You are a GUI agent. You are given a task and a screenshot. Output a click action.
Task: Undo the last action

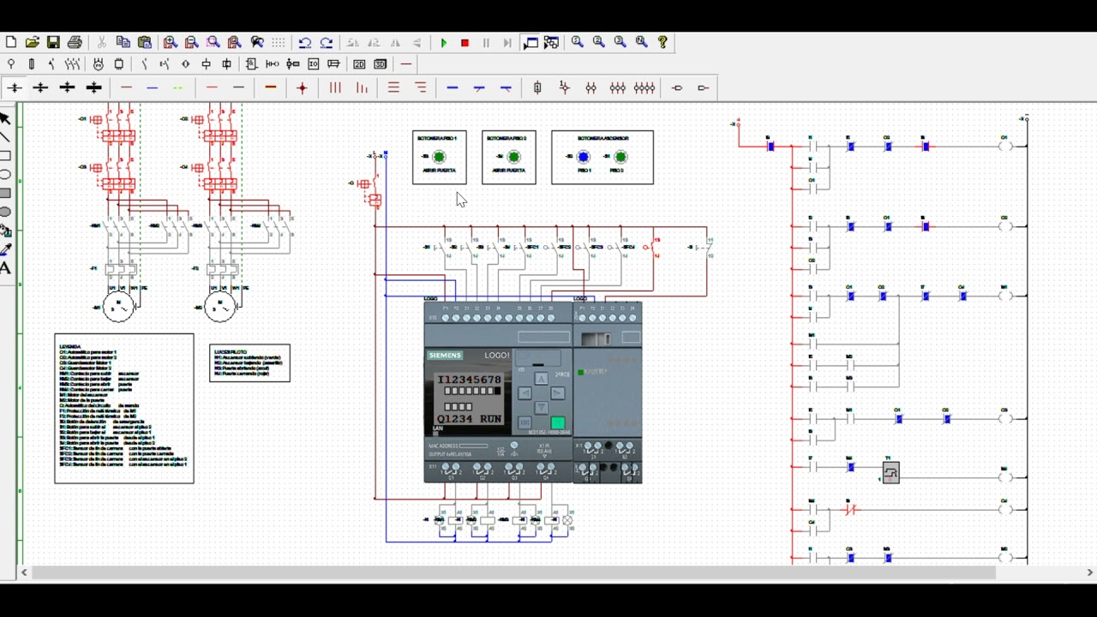click(305, 42)
